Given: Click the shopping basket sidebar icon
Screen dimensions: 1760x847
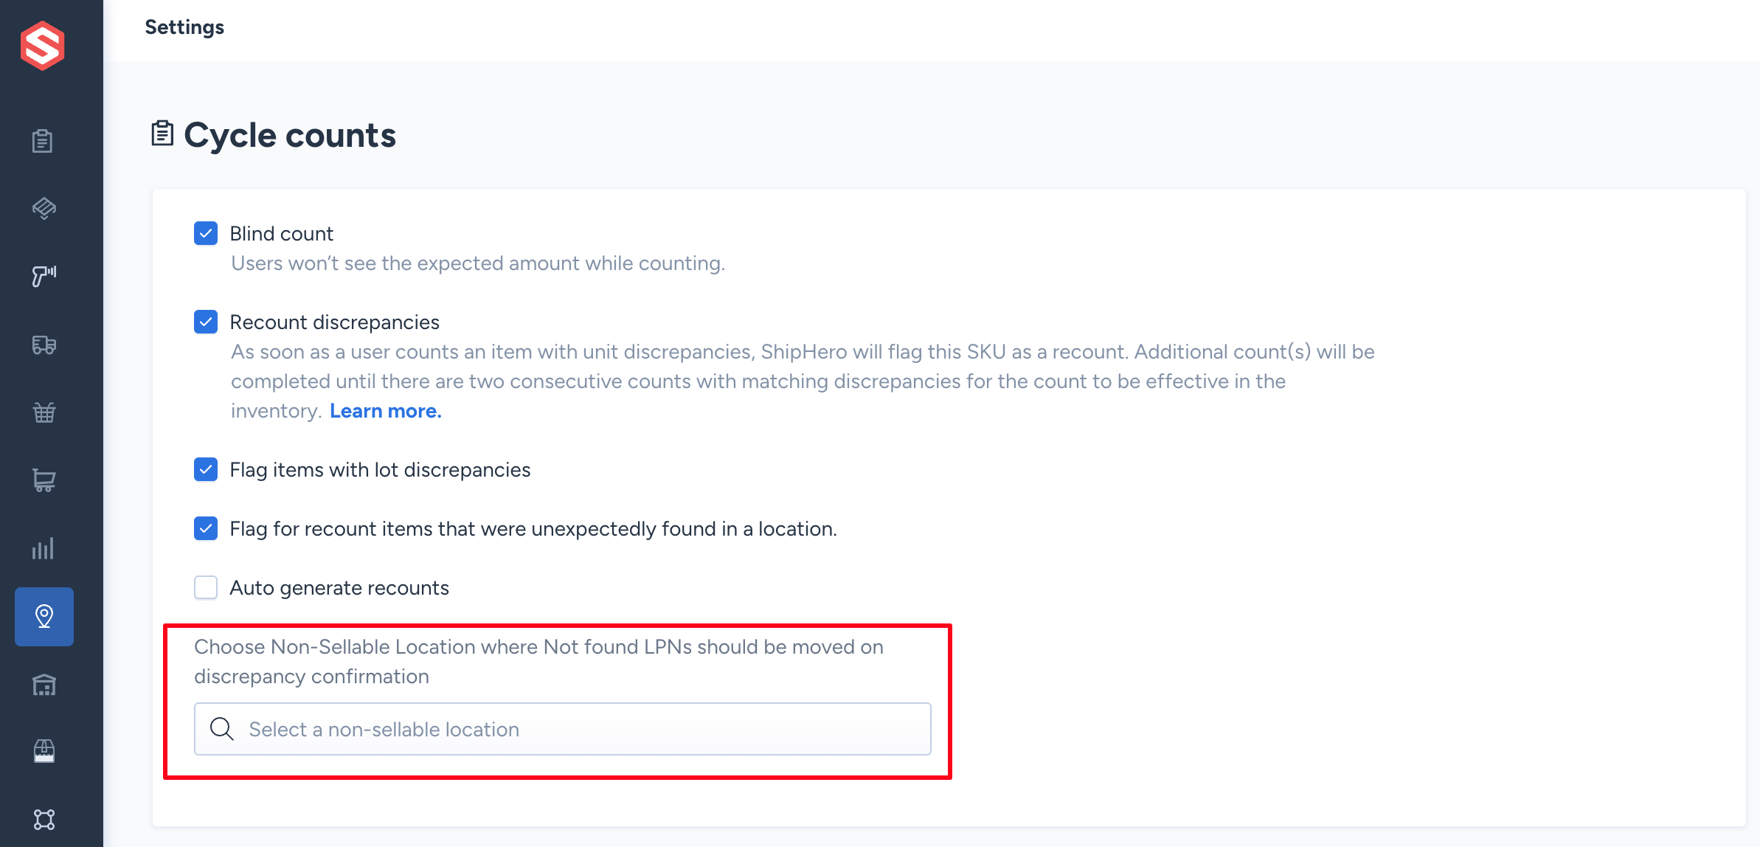Looking at the screenshot, I should tap(44, 412).
